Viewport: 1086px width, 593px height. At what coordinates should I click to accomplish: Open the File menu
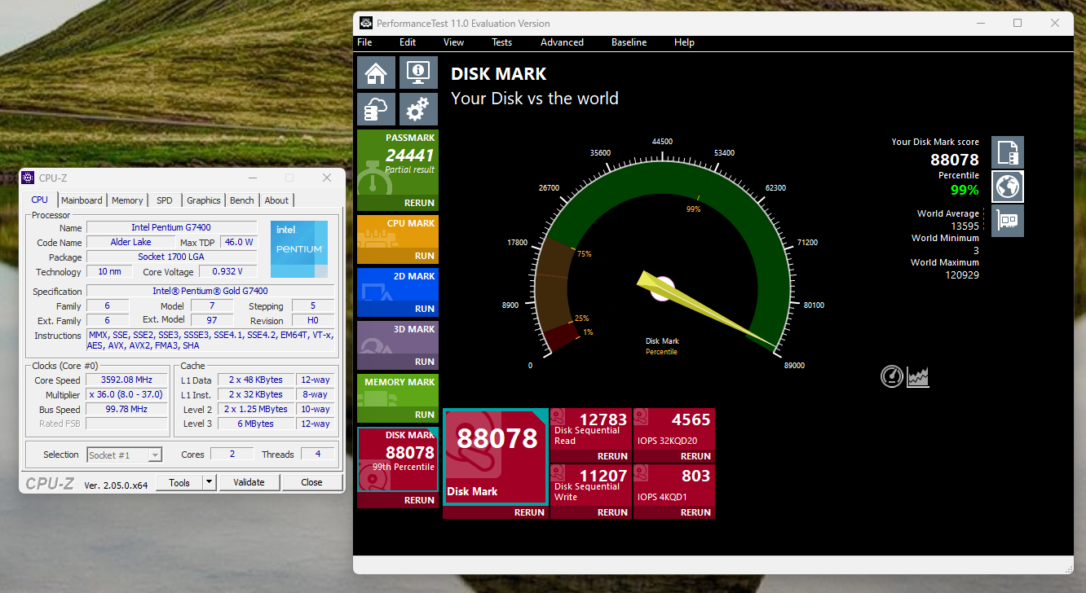pos(364,42)
